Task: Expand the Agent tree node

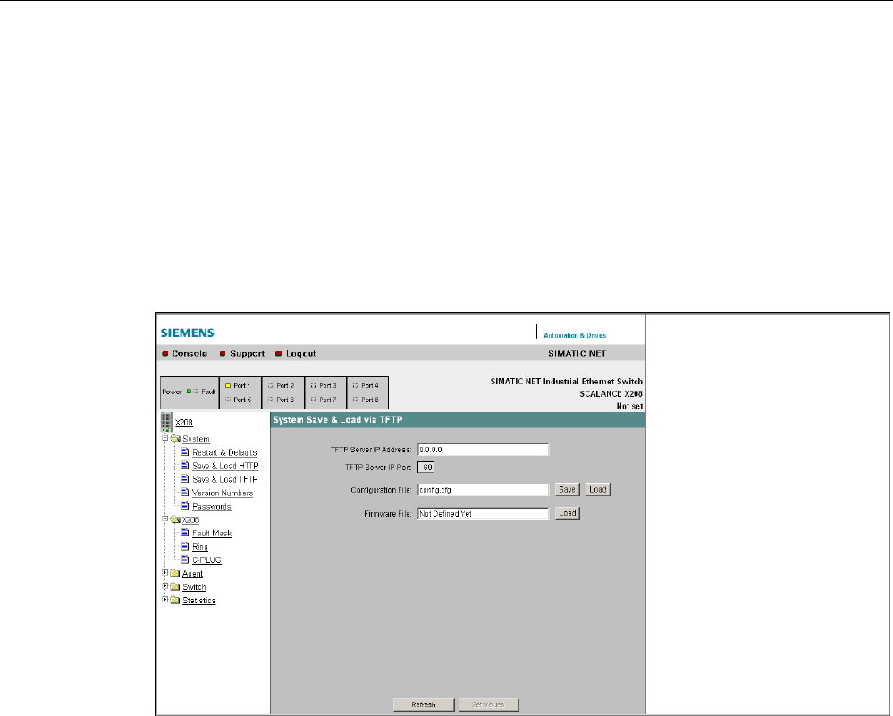Action: tap(165, 573)
